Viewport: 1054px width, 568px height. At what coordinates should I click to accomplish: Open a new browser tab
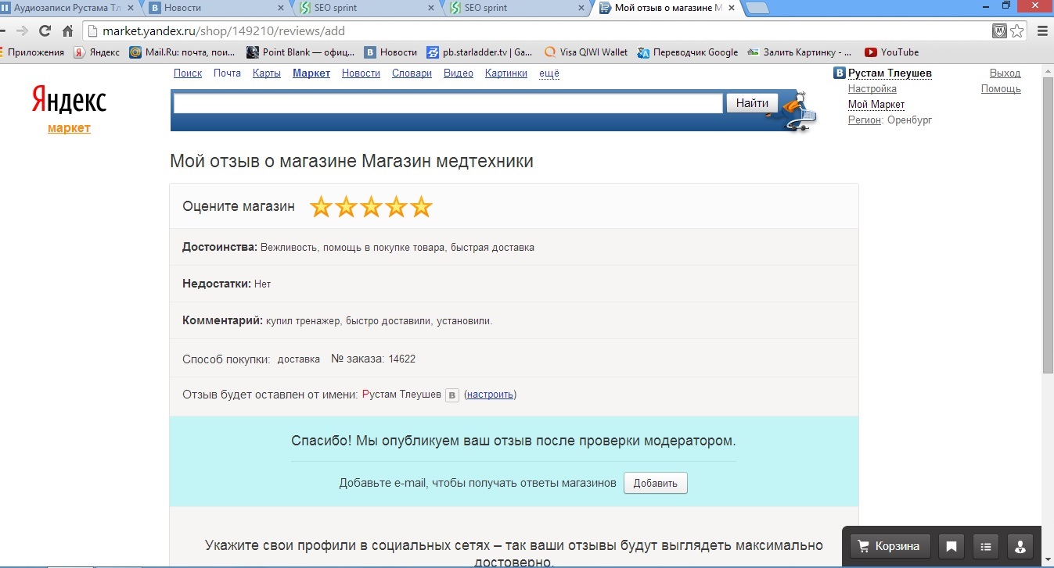pos(757,8)
